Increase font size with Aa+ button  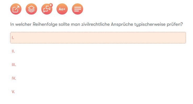click(x=62, y=9)
